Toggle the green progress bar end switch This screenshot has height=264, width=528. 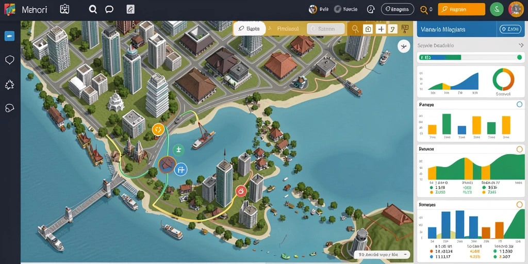coord(519,57)
